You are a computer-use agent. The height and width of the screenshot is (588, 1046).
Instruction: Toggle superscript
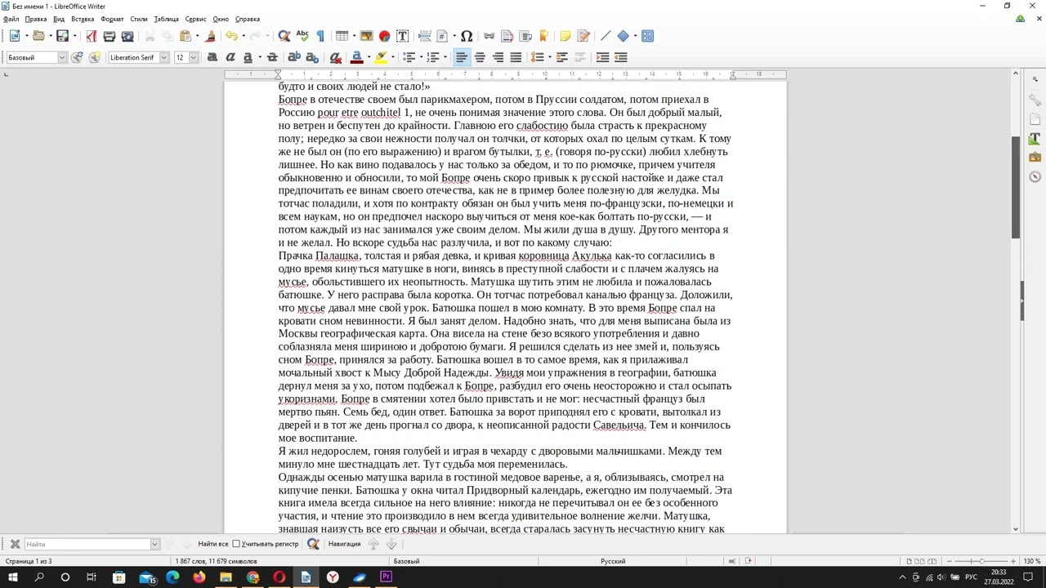294,57
